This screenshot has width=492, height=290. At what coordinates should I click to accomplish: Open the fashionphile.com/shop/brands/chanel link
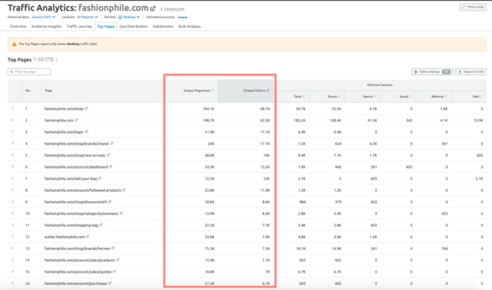coord(77,143)
